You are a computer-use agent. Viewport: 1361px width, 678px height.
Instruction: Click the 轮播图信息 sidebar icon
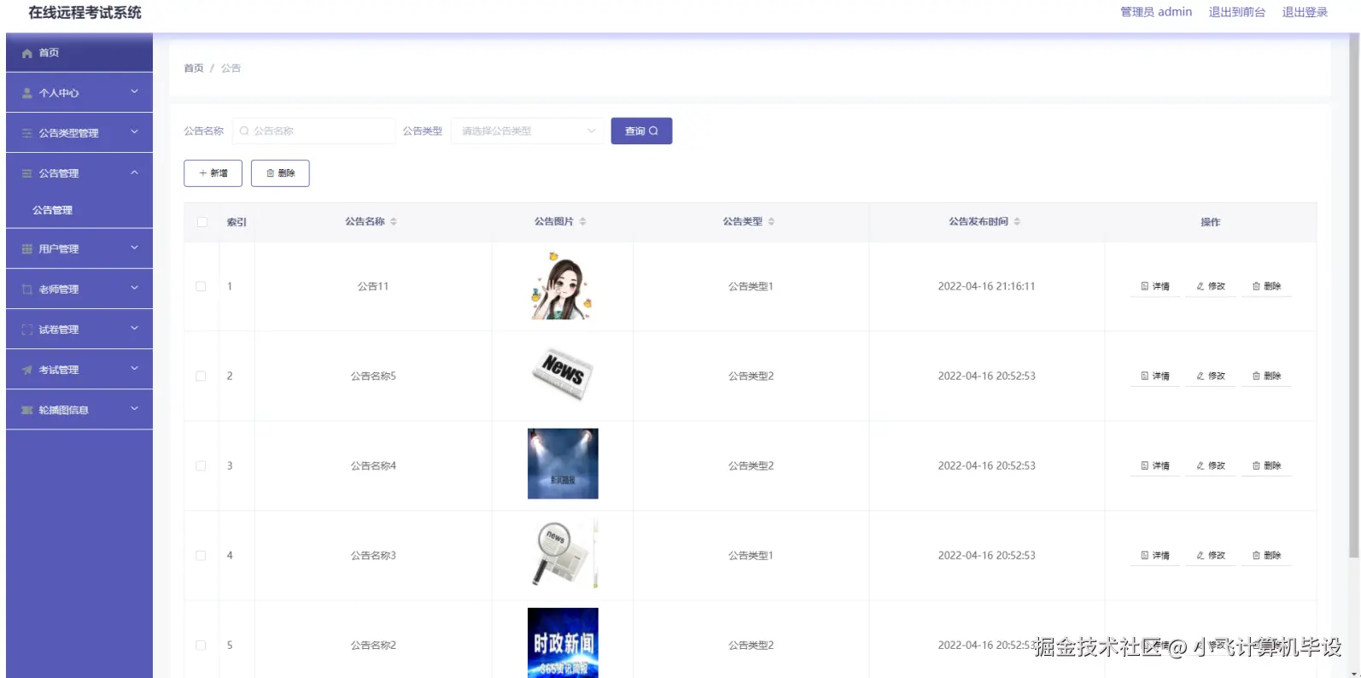27,410
